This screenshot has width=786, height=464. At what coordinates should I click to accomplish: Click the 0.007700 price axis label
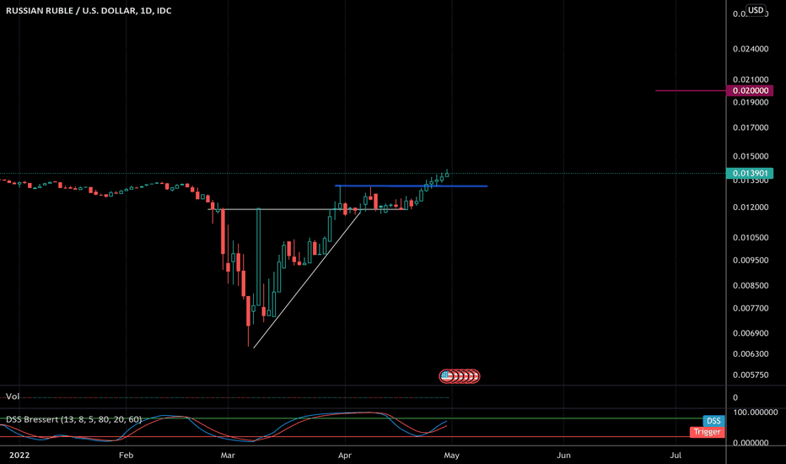[751, 308]
